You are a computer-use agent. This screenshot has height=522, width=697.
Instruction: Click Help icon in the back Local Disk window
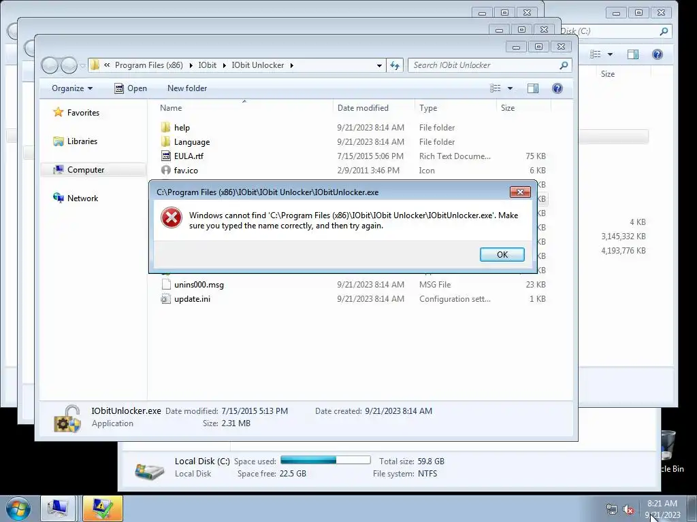657,54
